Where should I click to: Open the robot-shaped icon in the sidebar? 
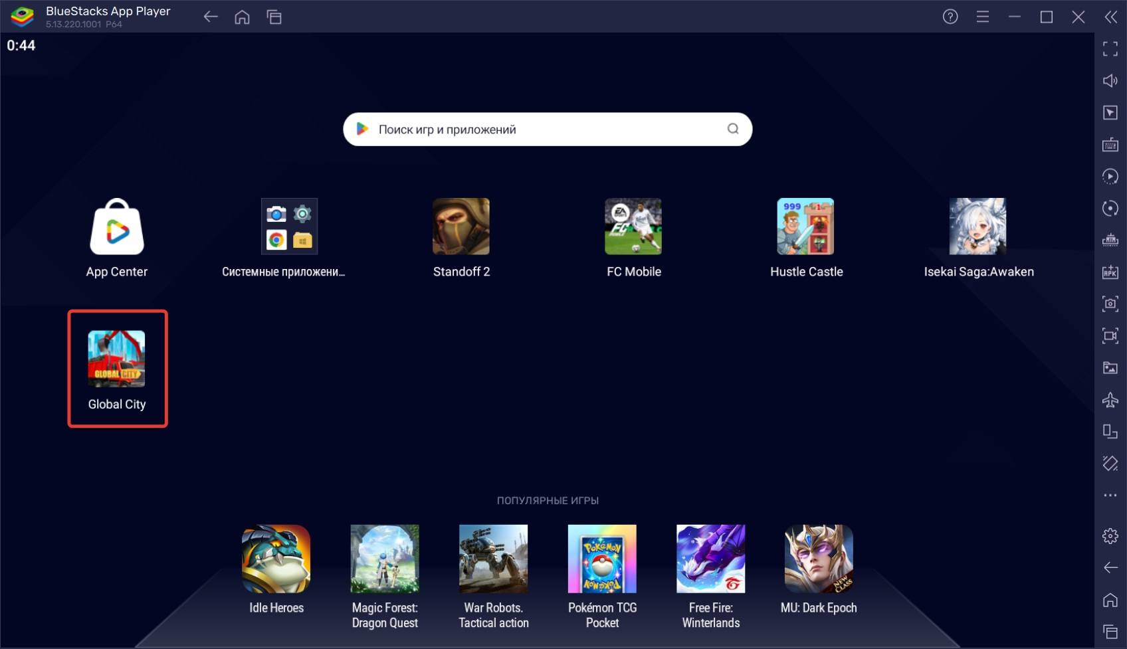click(x=1110, y=240)
